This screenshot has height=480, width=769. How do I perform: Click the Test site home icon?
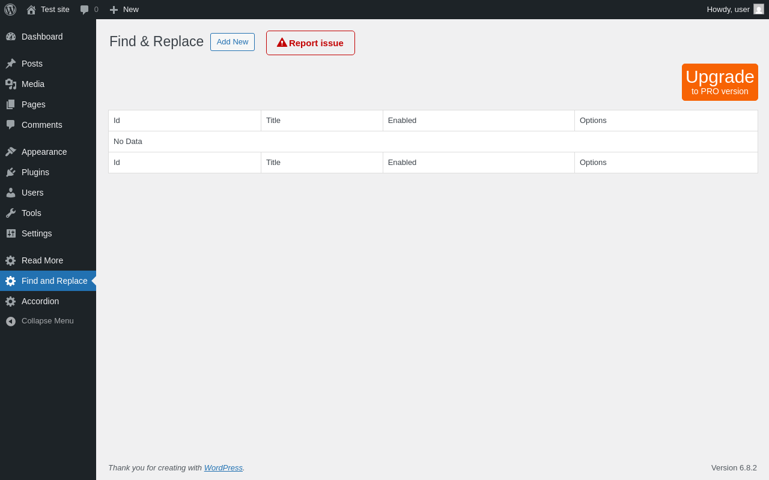click(31, 10)
